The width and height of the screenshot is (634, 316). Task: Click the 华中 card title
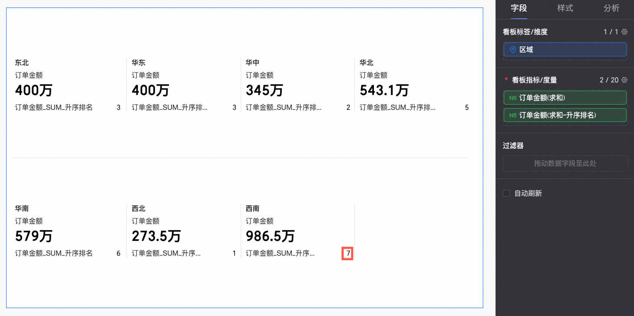coord(252,63)
